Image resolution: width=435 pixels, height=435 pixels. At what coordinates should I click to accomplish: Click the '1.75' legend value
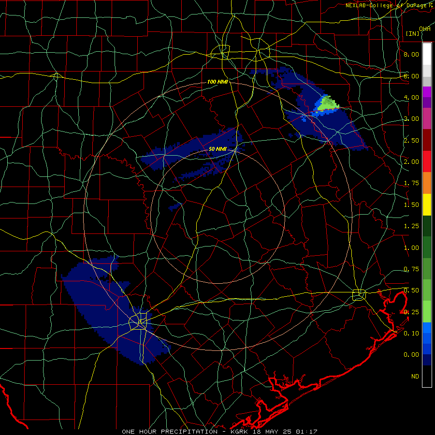[x=411, y=183]
